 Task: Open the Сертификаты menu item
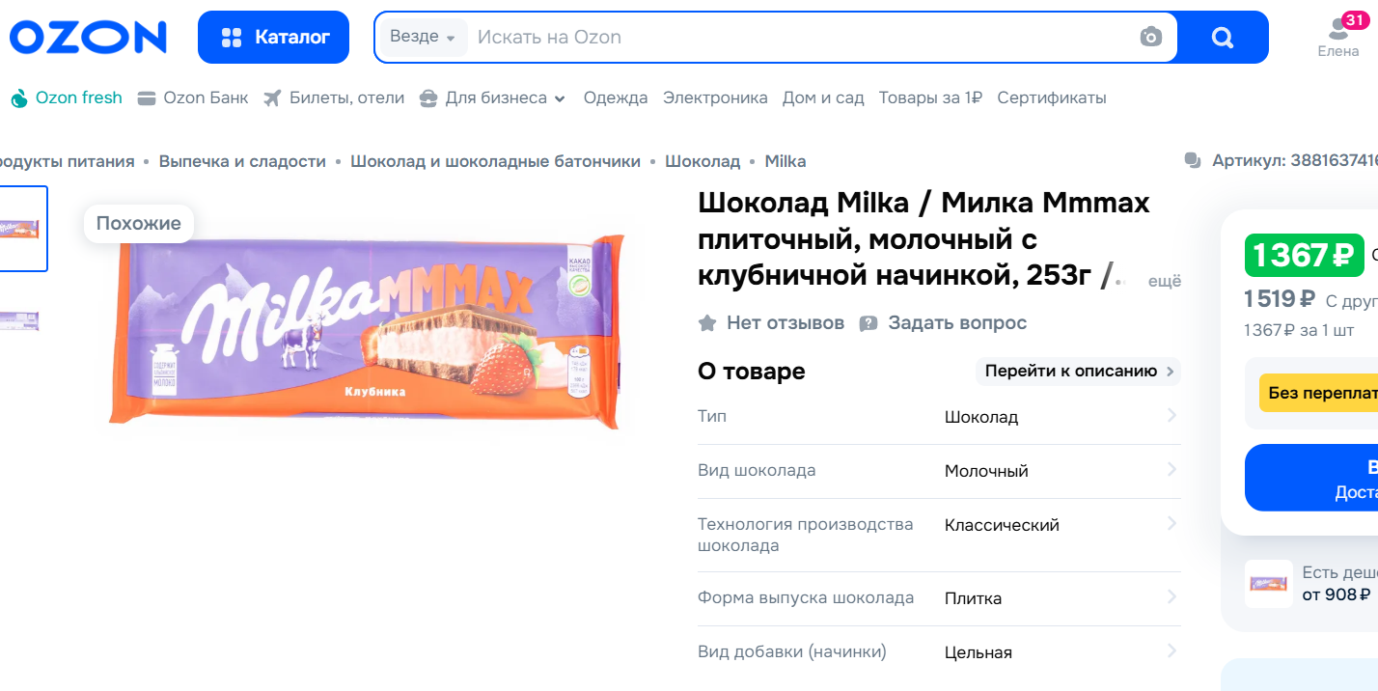[x=1052, y=98]
